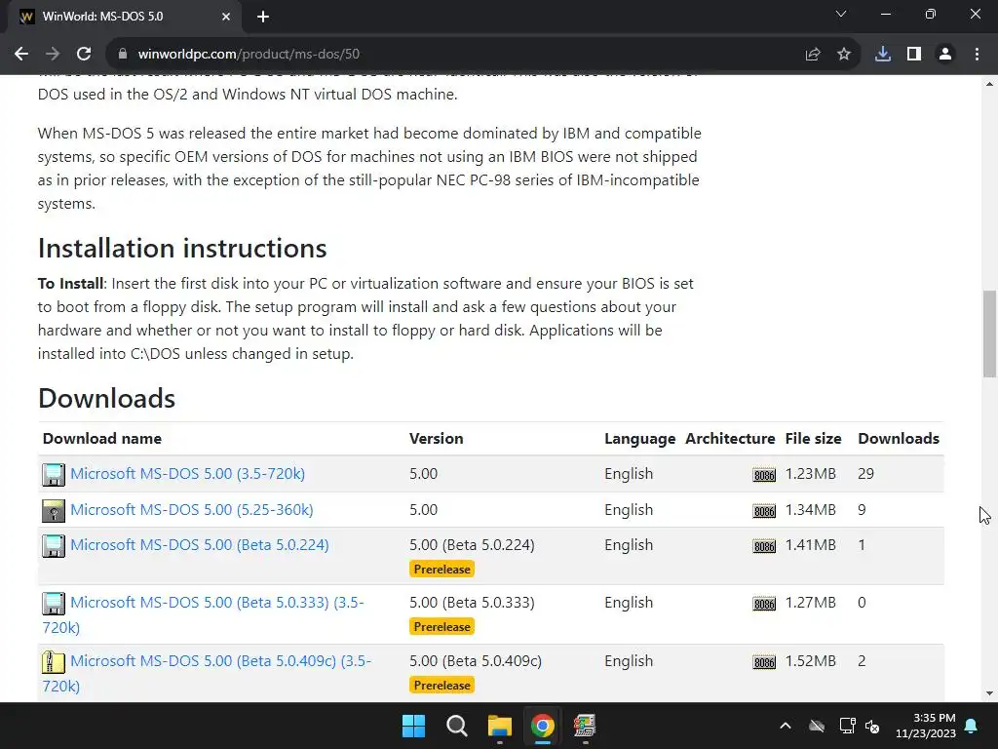
Task: Share this page via the share icon
Action: tap(813, 55)
